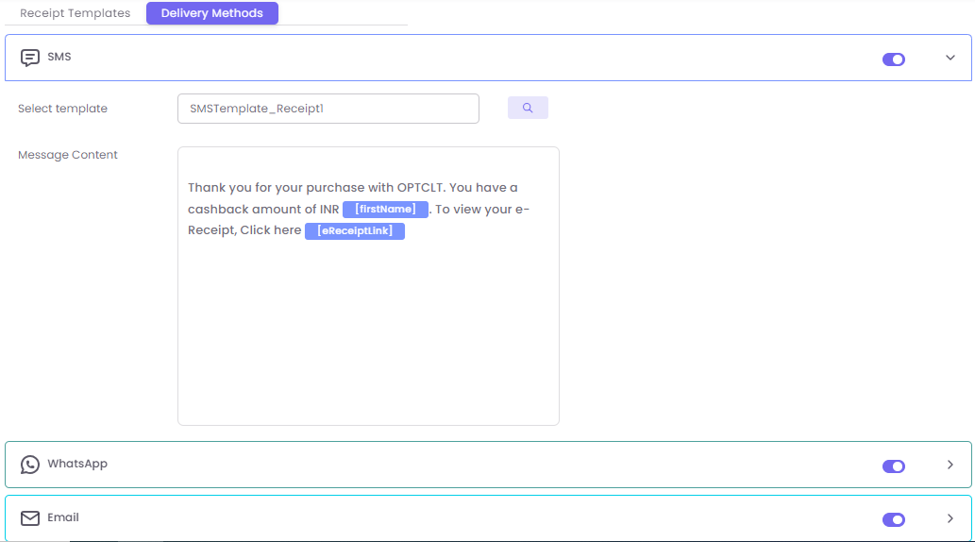The height and width of the screenshot is (542, 975).
Task: Click the SMS chat bubble icon
Action: [x=30, y=58]
